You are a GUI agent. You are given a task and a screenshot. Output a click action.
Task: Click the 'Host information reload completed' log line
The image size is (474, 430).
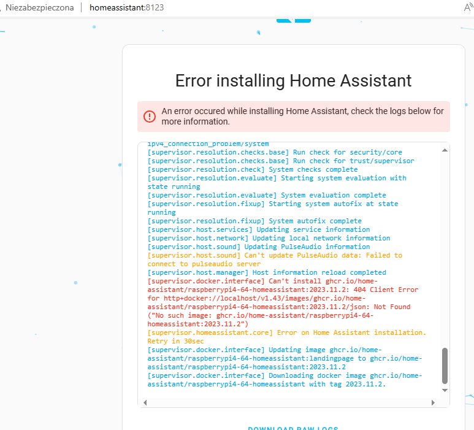[267, 273]
